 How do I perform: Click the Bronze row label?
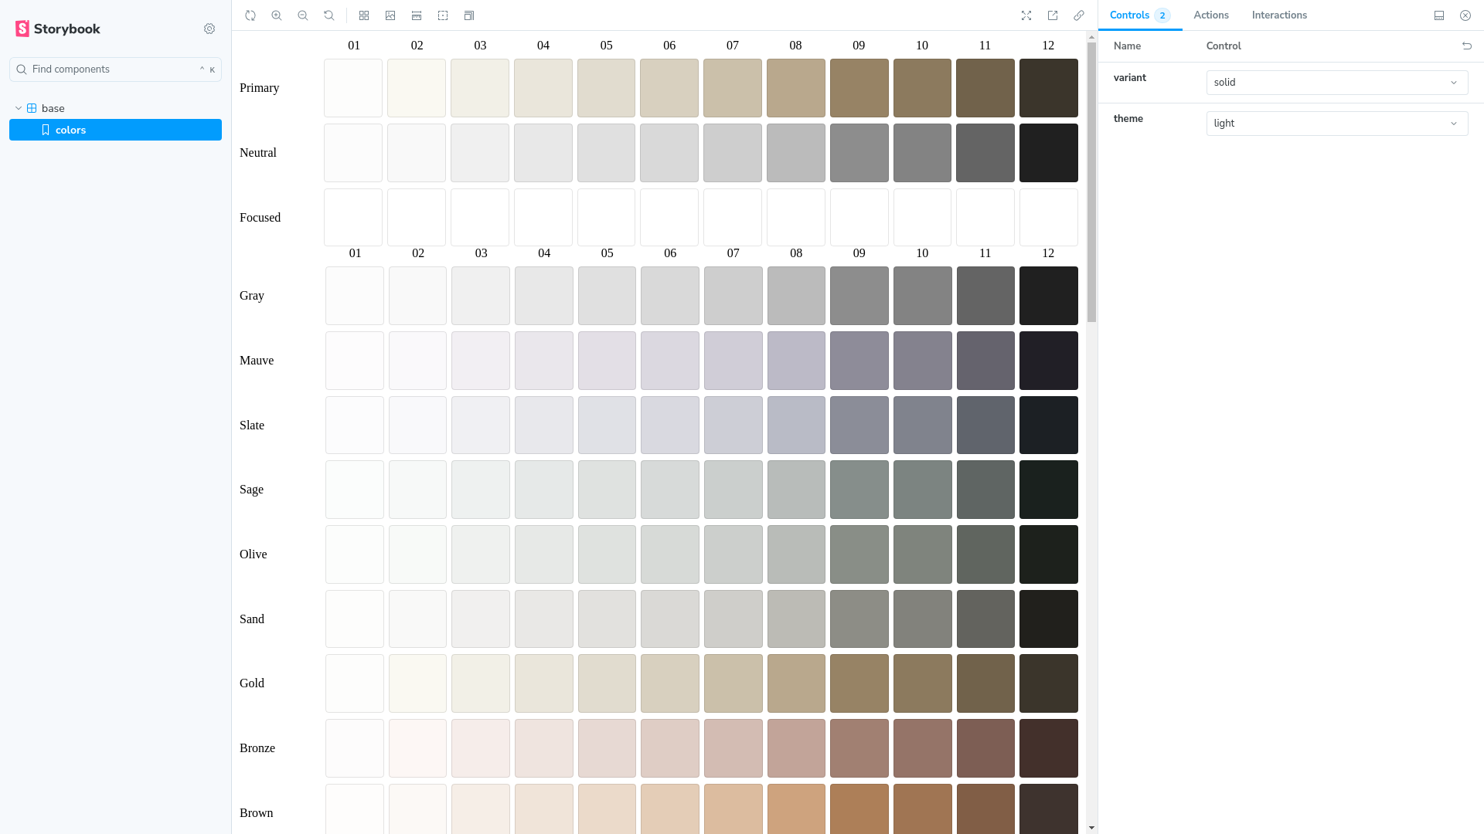257,748
